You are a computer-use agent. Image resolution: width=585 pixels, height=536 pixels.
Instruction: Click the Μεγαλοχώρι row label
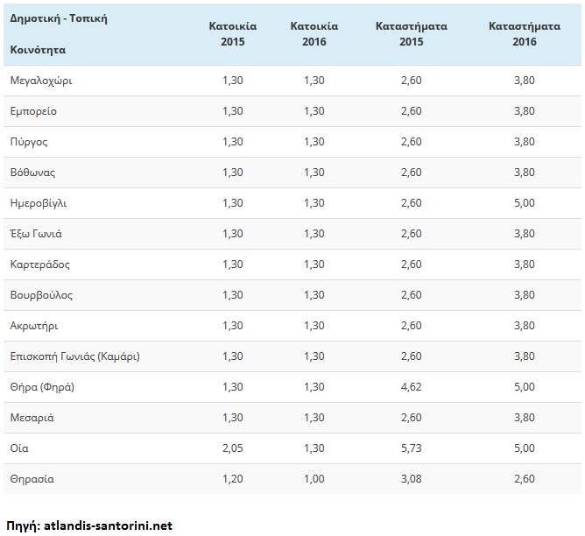[40, 81]
